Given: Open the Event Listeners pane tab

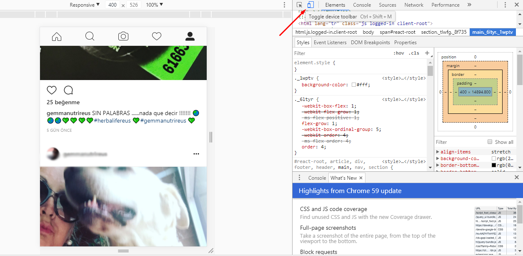Looking at the screenshot, I should [330, 43].
